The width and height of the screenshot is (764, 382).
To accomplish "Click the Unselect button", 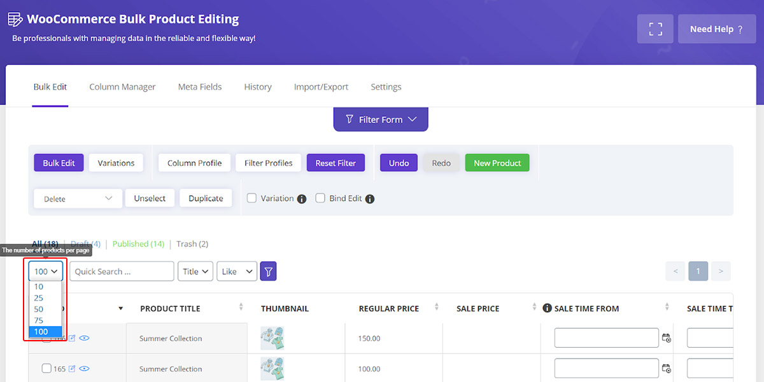I will click(x=150, y=199).
